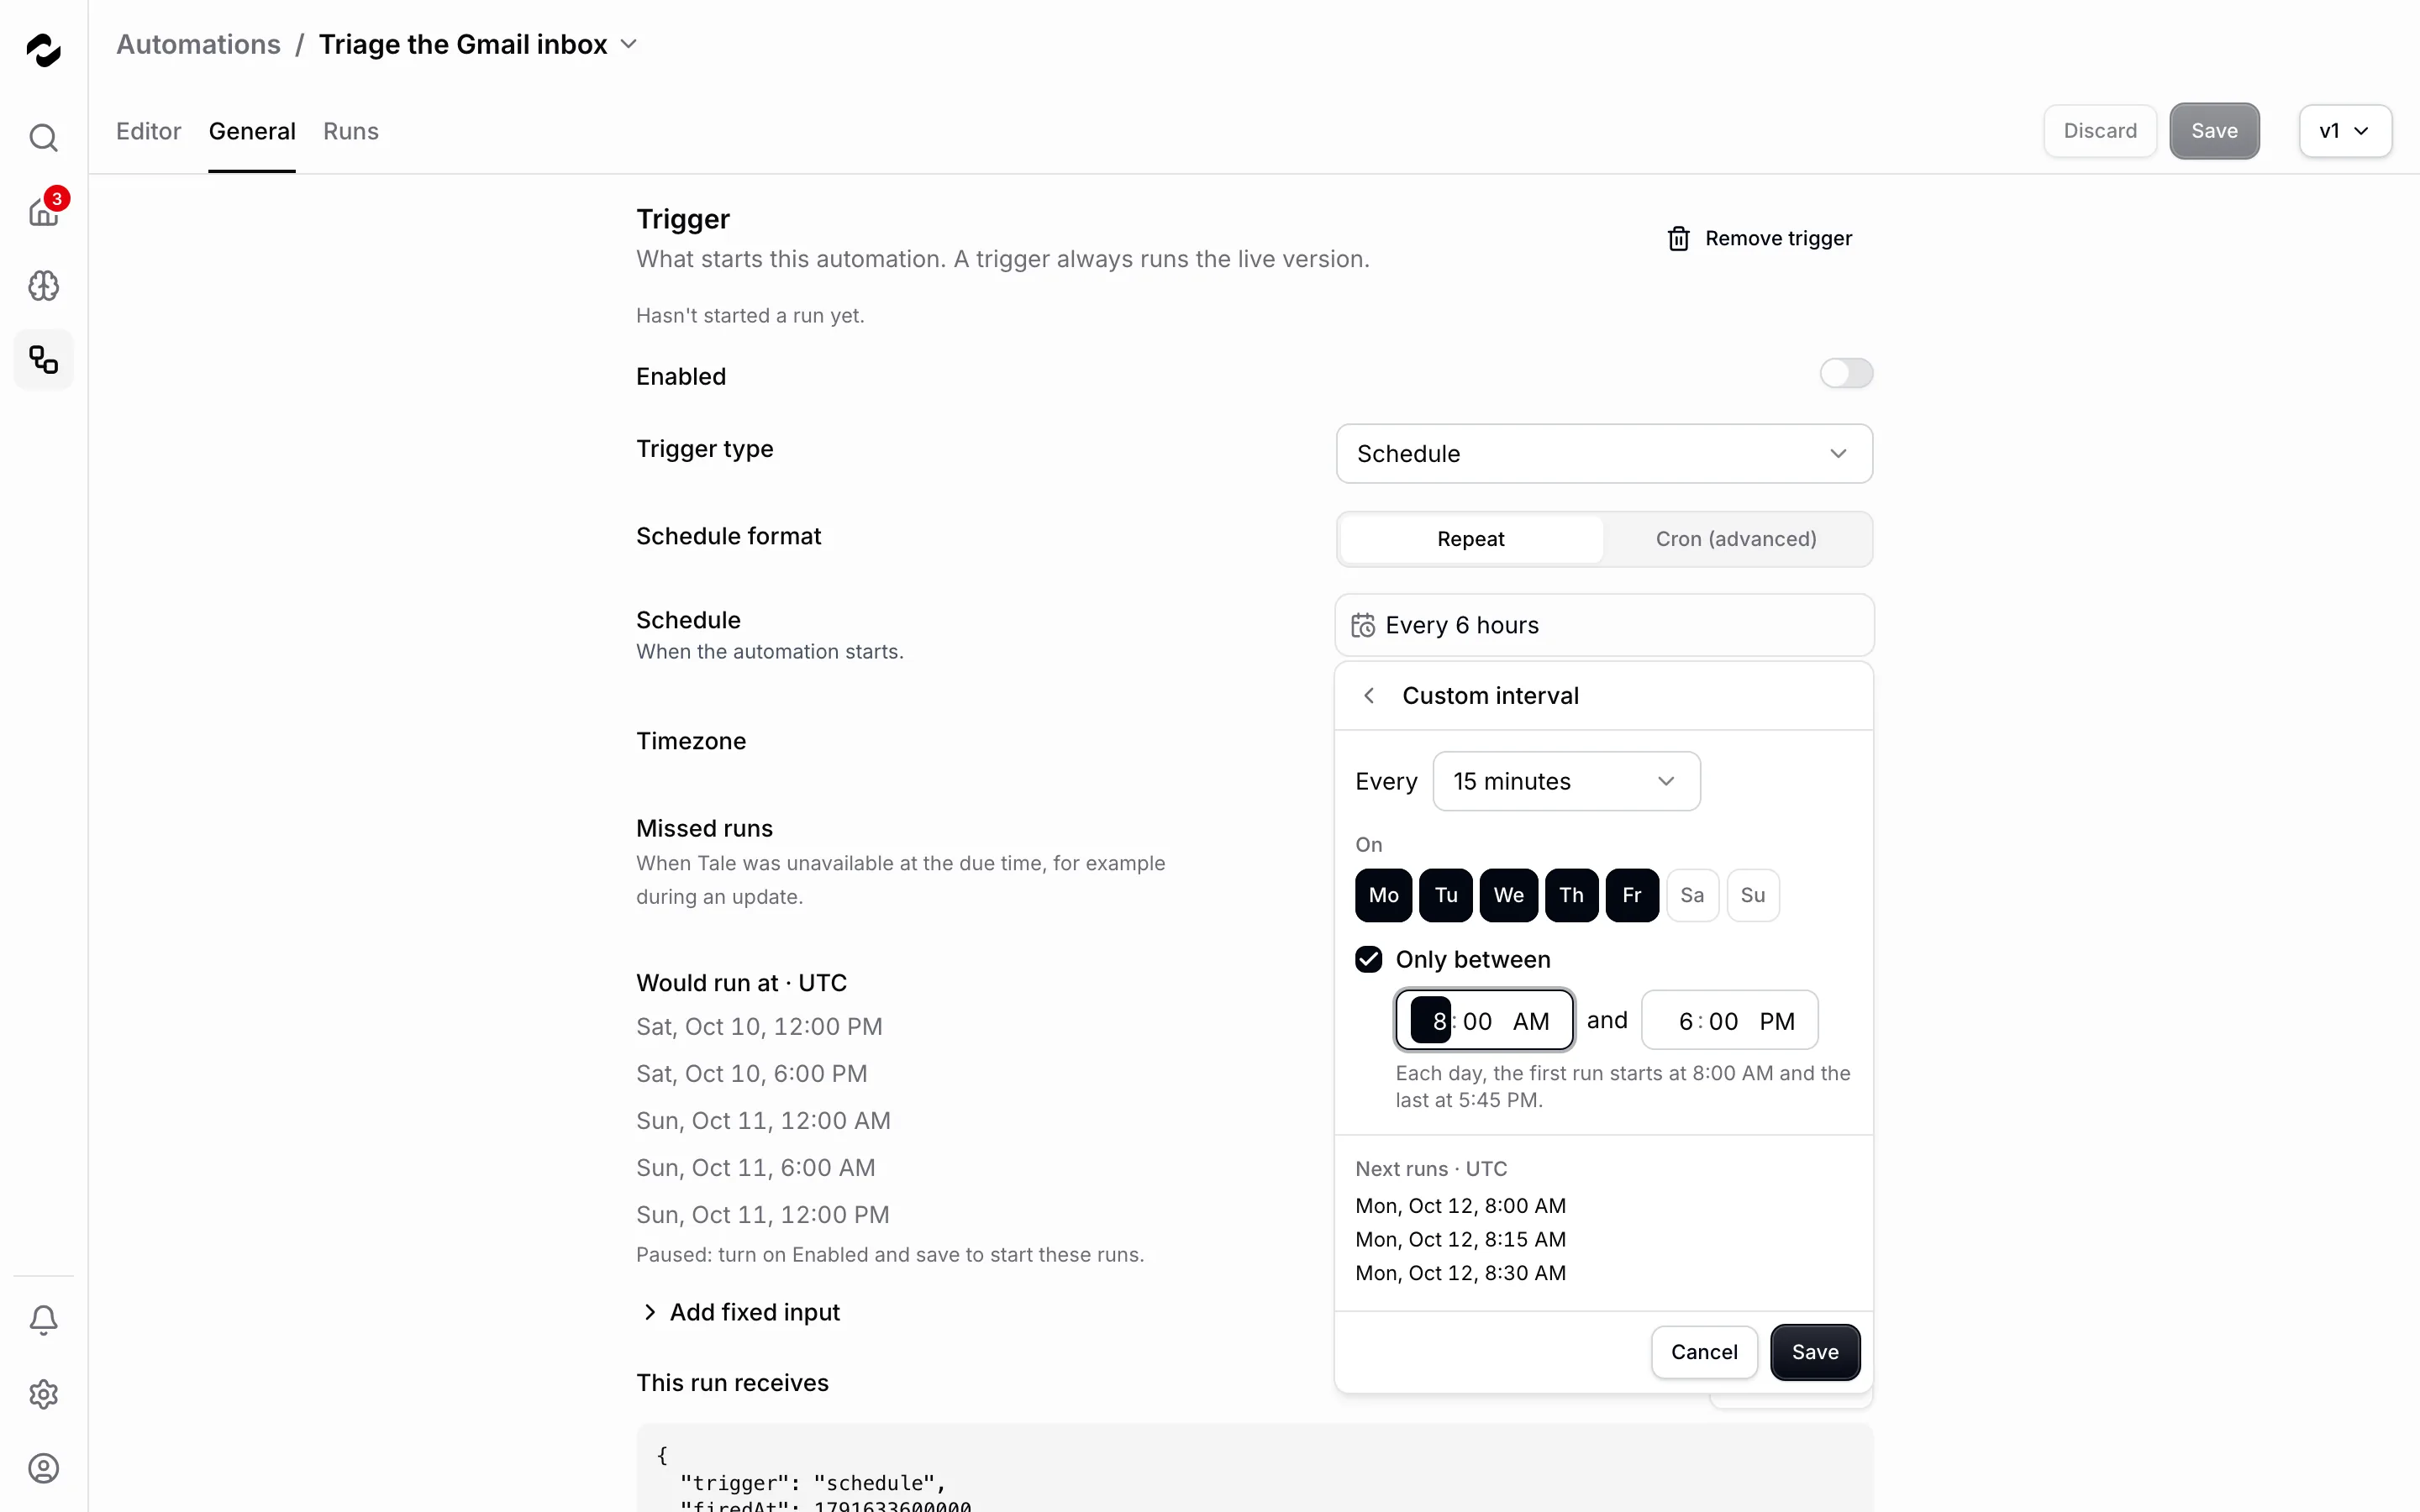Deselect the Fr day button
2420x1512 pixels.
click(1632, 895)
